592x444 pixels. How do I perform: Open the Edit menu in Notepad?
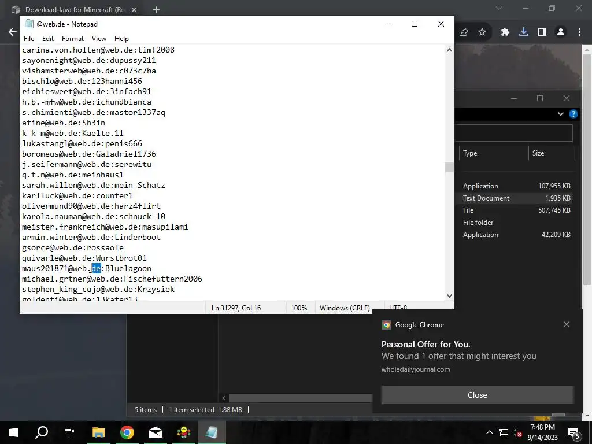(x=48, y=39)
